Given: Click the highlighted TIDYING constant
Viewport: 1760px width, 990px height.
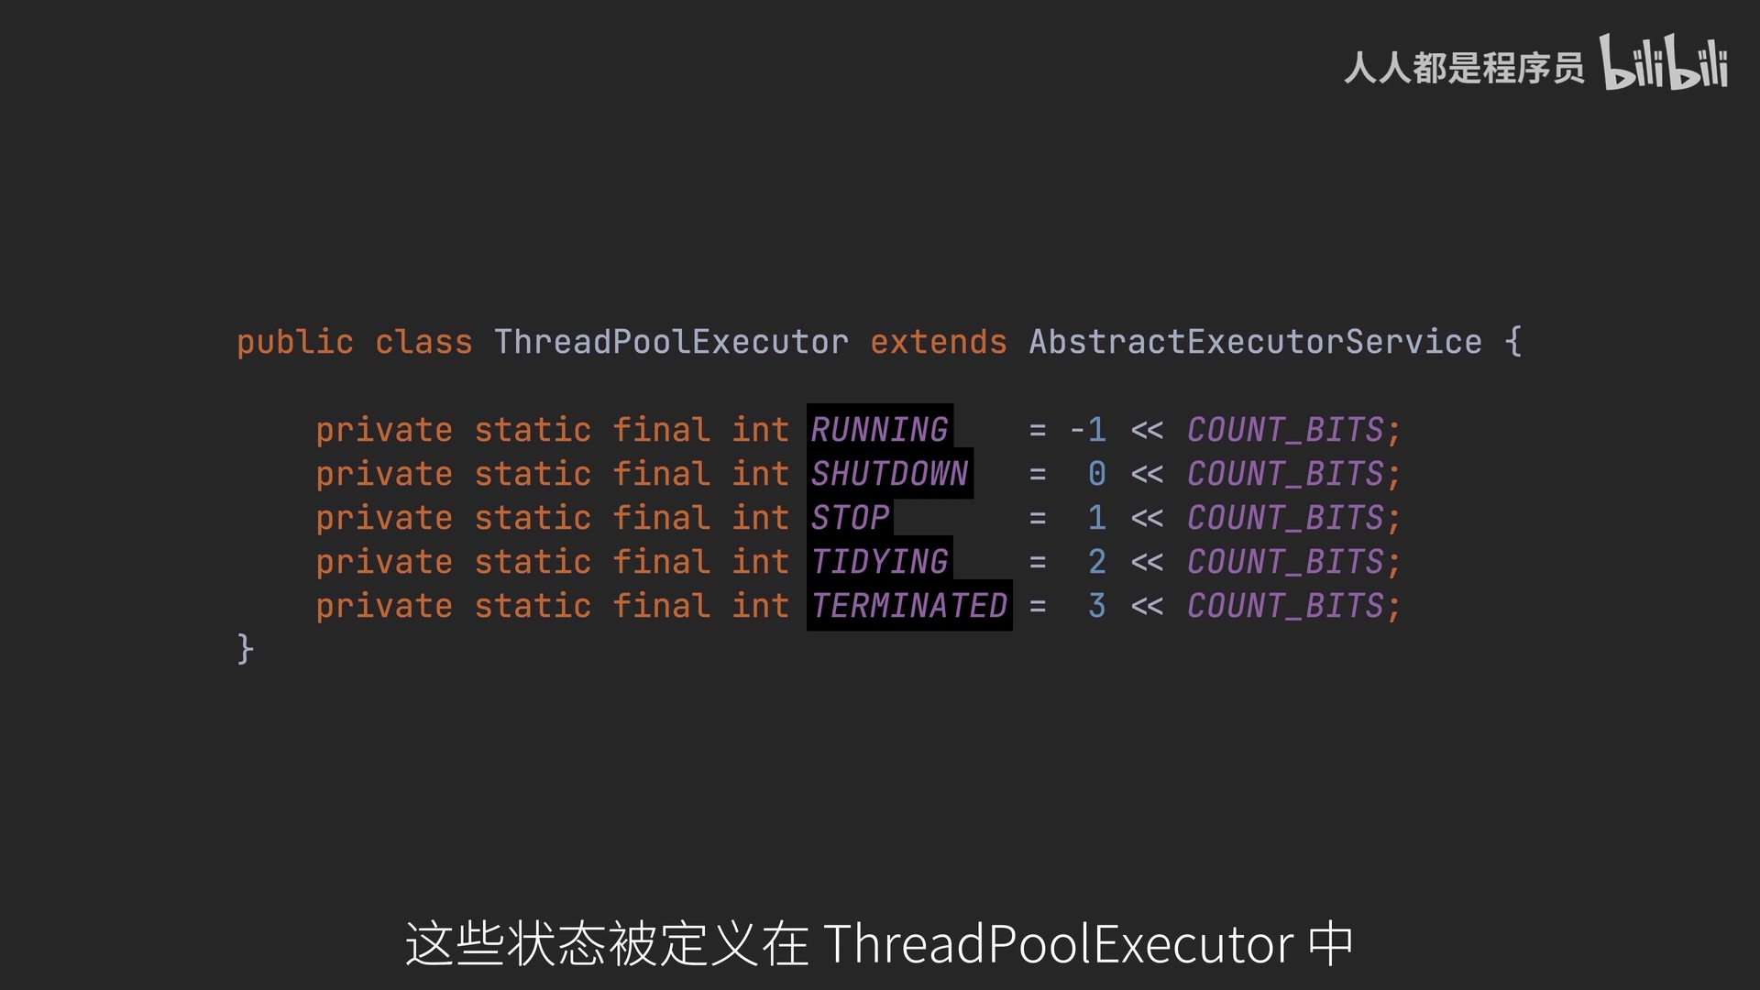Looking at the screenshot, I should tap(879, 562).
